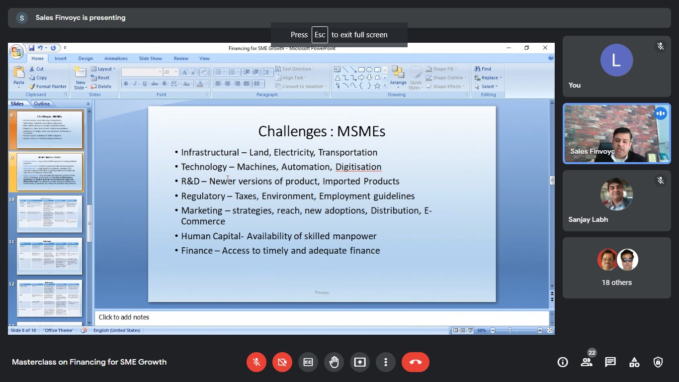
Task: Raise your hand in the meeting
Action: 334,362
